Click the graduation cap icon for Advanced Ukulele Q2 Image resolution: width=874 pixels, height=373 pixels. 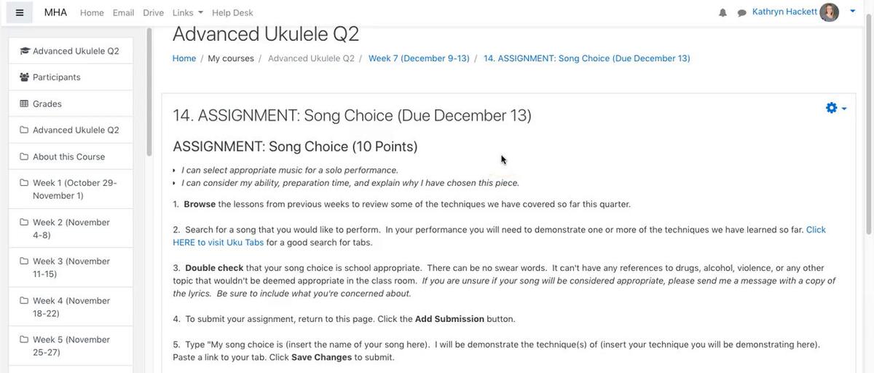(25, 51)
